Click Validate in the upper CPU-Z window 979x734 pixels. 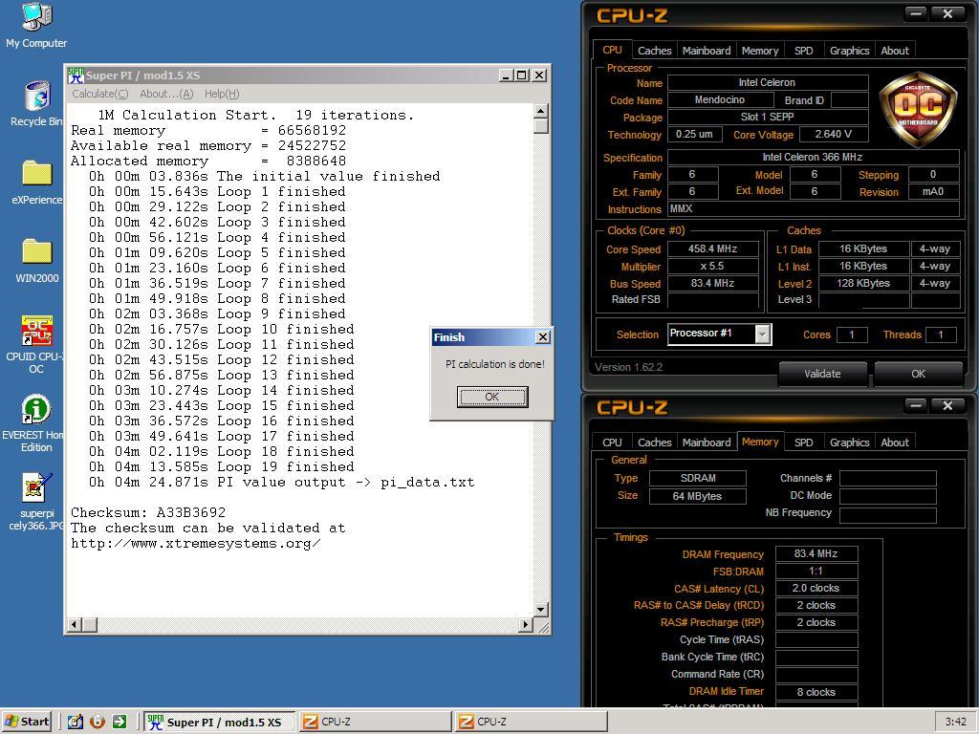pyautogui.click(x=822, y=374)
